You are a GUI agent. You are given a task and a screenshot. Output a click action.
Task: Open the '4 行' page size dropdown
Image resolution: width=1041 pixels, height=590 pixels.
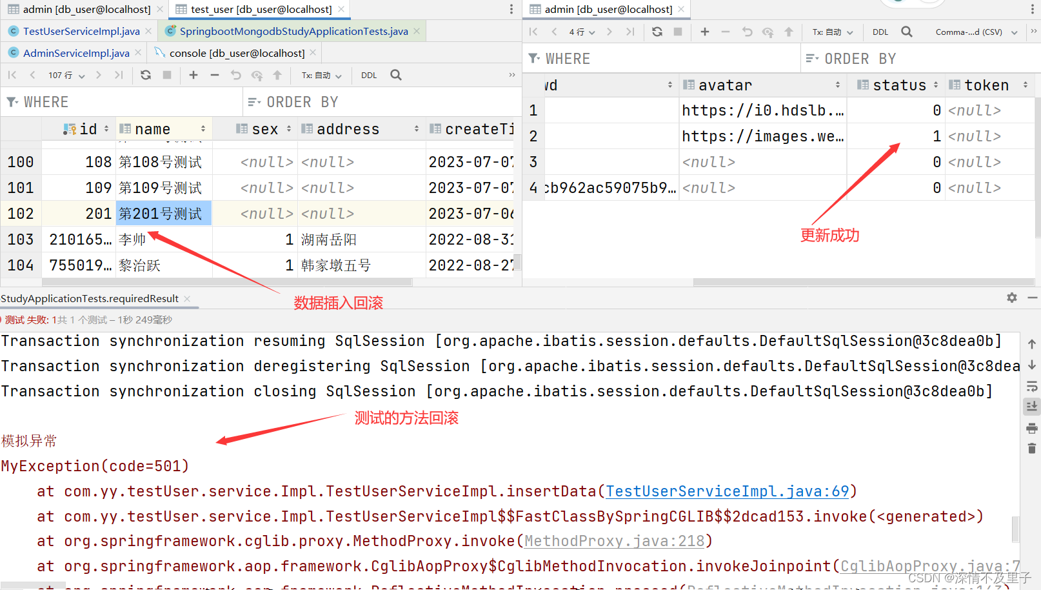582,32
